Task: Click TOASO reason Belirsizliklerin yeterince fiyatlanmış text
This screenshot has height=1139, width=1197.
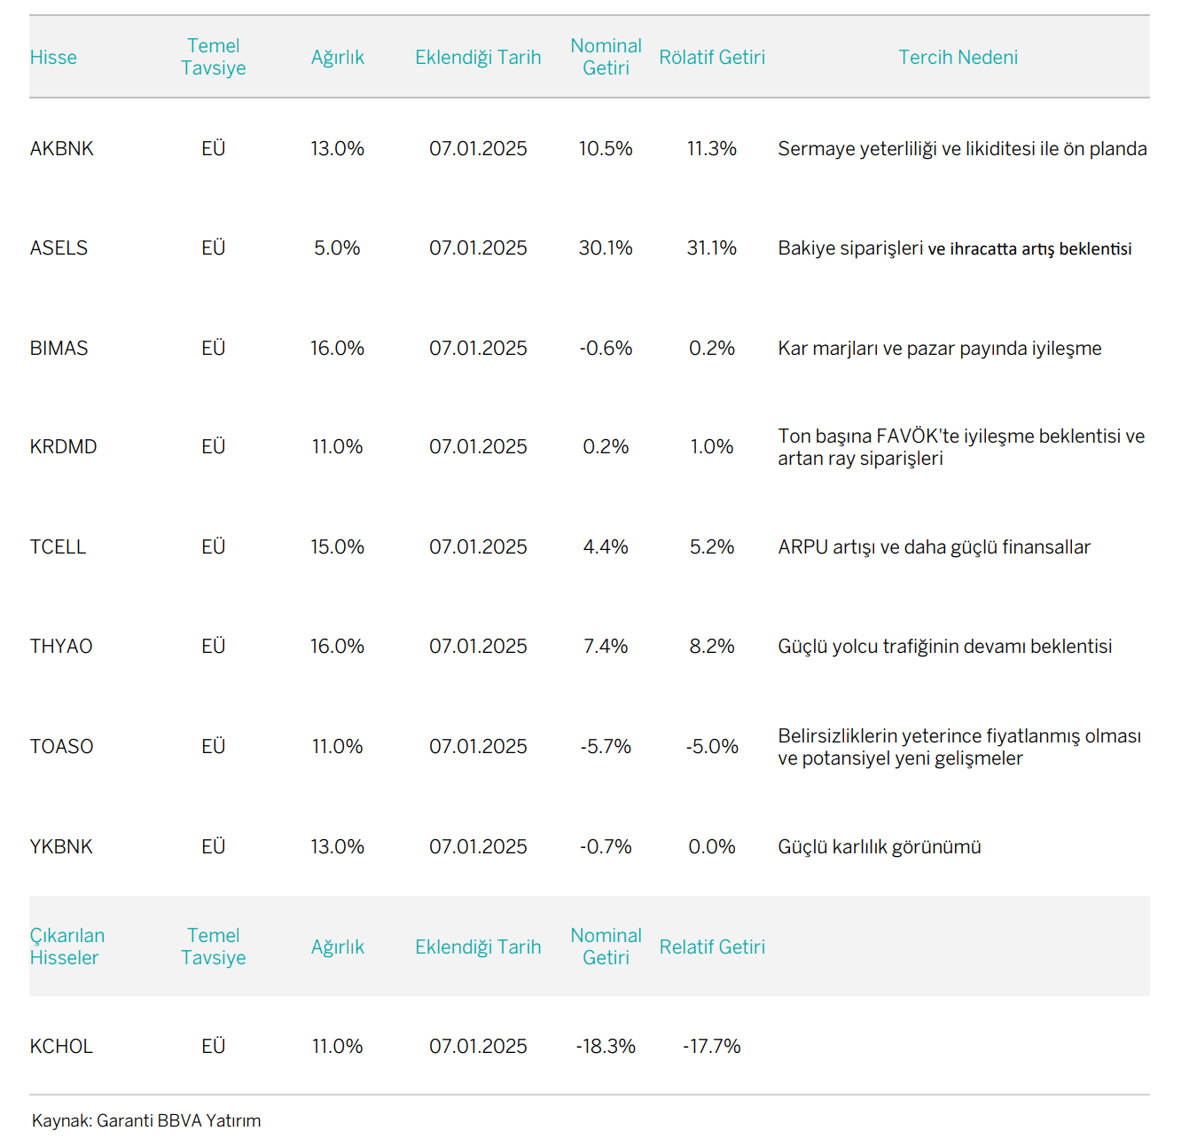Action: pyautogui.click(x=959, y=747)
